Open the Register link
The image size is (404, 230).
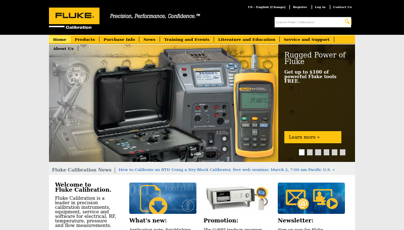(x=300, y=7)
